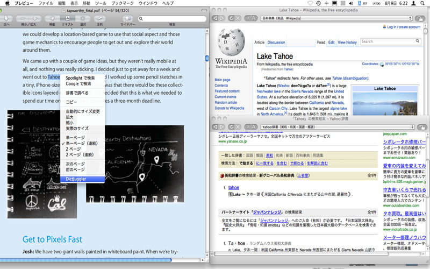Increase text size in Wikipedia window

tap(254, 18)
